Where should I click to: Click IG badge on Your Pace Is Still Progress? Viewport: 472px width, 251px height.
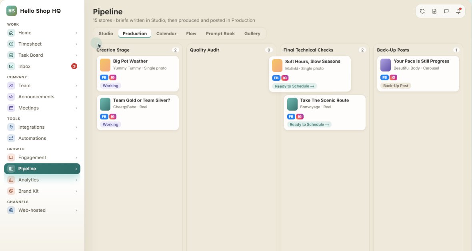tap(394, 78)
